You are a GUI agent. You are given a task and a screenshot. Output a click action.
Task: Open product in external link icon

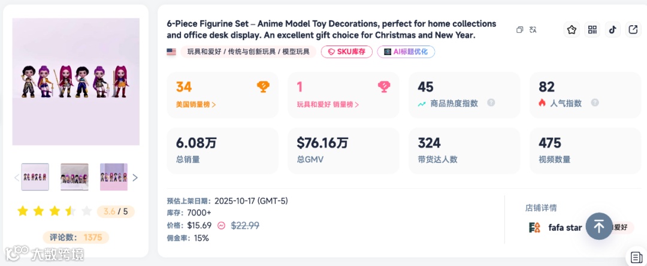click(633, 29)
